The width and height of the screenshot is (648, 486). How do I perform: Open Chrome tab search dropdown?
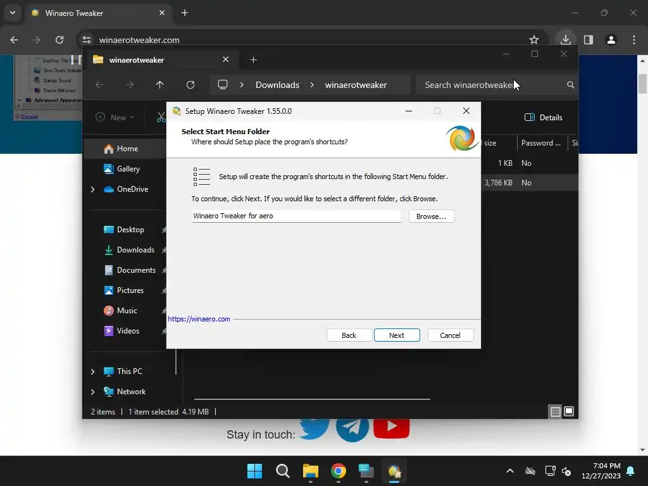13,13
